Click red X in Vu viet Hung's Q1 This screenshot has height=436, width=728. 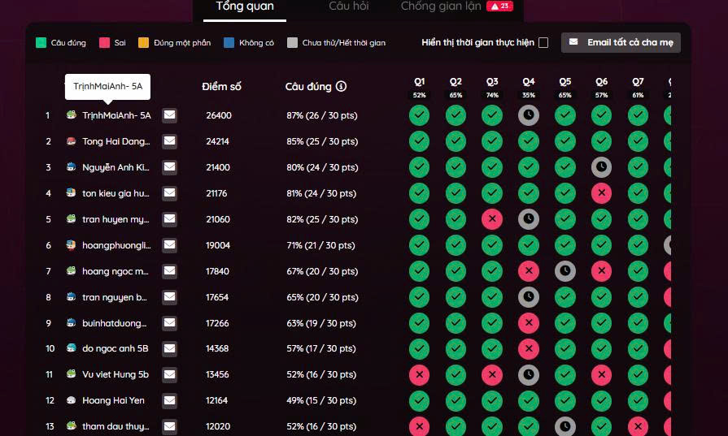point(419,375)
